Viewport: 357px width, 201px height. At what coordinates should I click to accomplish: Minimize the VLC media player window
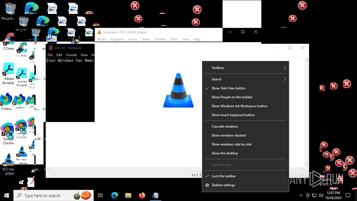230,32
